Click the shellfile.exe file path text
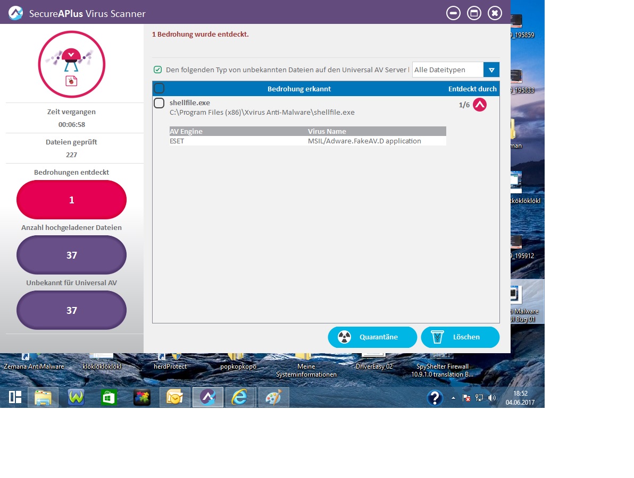This screenshot has height=478, width=634. click(x=262, y=113)
